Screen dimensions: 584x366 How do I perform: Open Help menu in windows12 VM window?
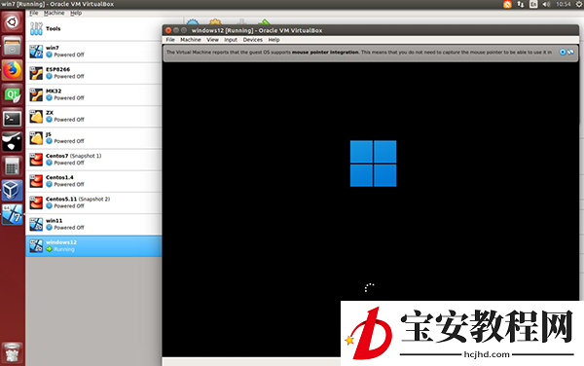point(274,40)
